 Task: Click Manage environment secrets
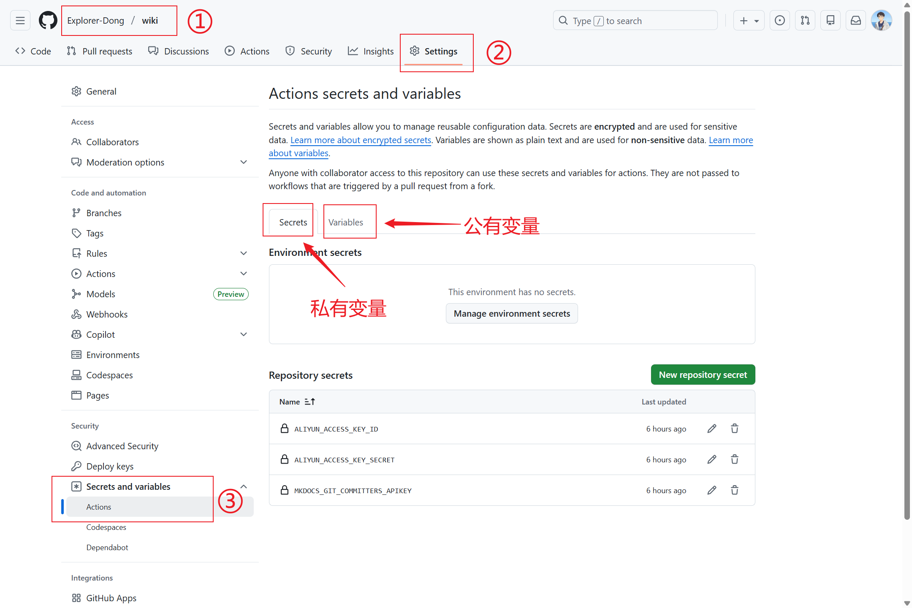pyautogui.click(x=512, y=313)
